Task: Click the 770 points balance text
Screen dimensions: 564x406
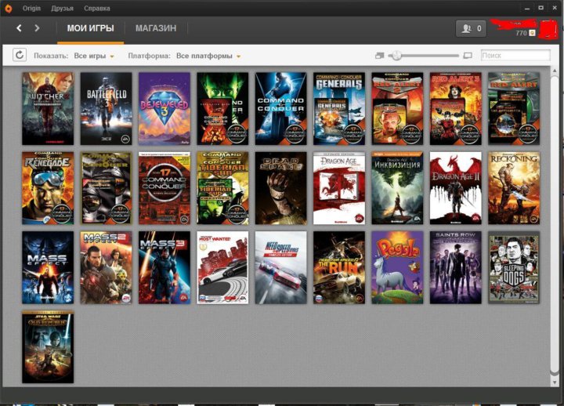Action: tap(521, 33)
